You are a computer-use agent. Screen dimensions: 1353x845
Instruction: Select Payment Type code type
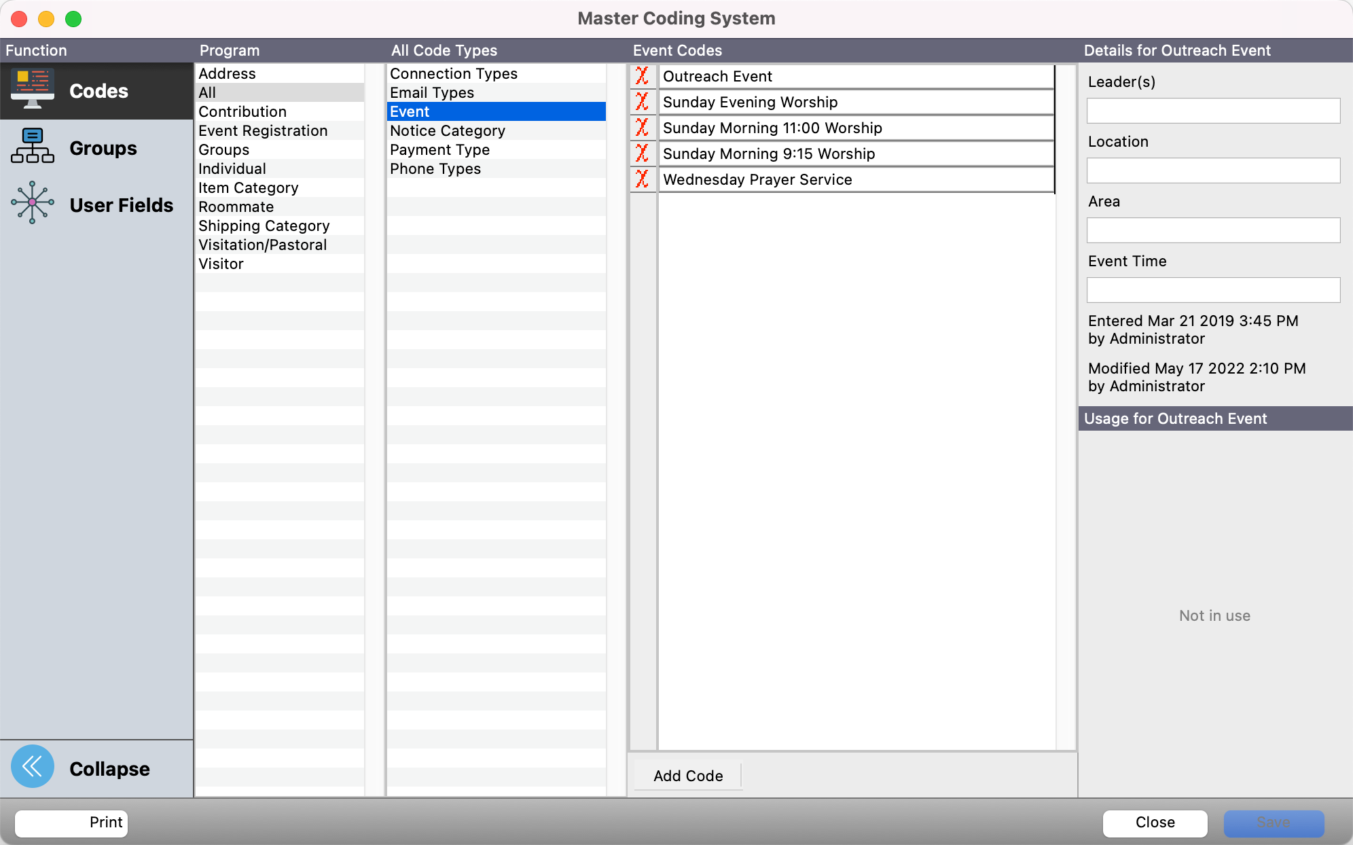[439, 149]
